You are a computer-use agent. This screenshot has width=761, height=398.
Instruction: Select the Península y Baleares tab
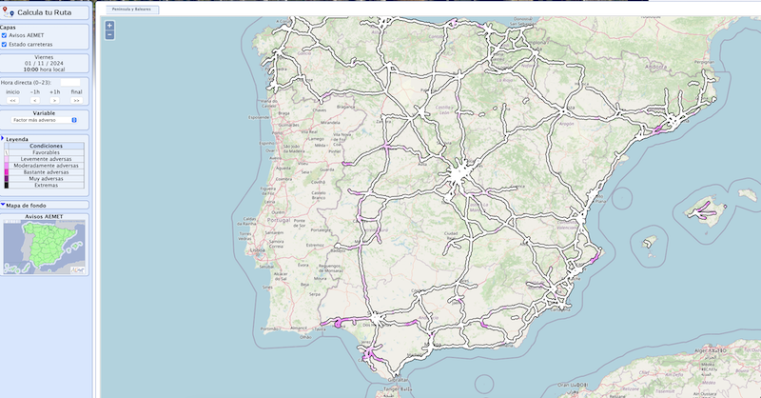click(131, 9)
